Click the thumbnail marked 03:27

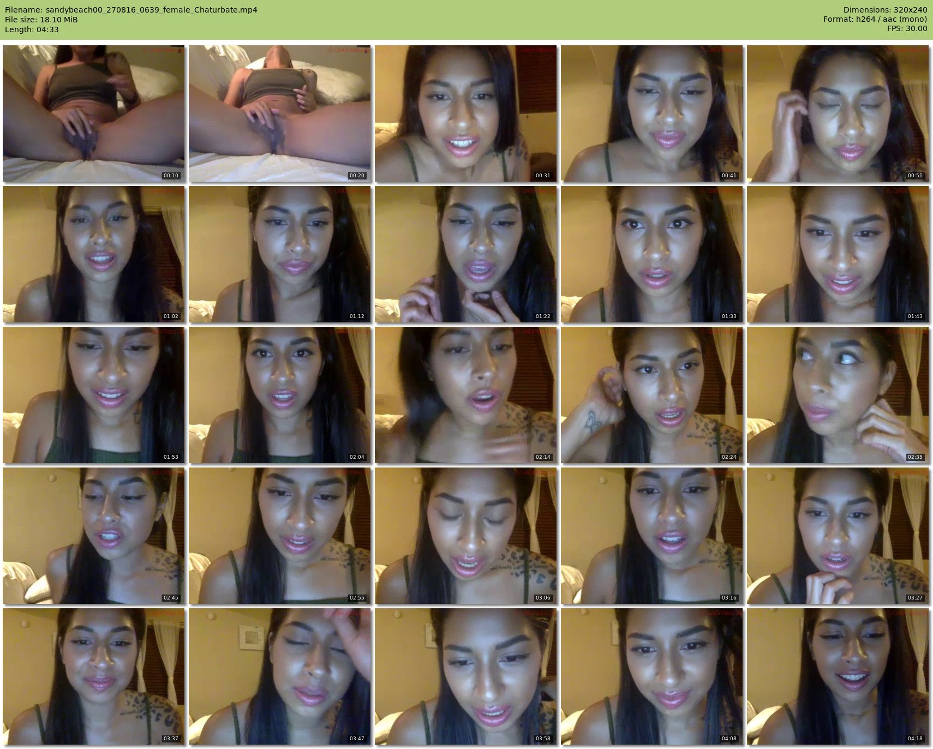coord(838,536)
